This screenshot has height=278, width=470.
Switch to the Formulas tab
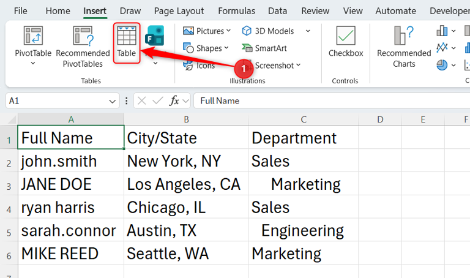point(236,11)
